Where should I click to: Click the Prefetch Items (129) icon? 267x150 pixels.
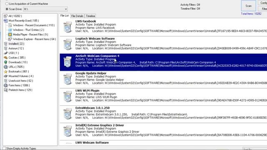(x=5, y=90)
